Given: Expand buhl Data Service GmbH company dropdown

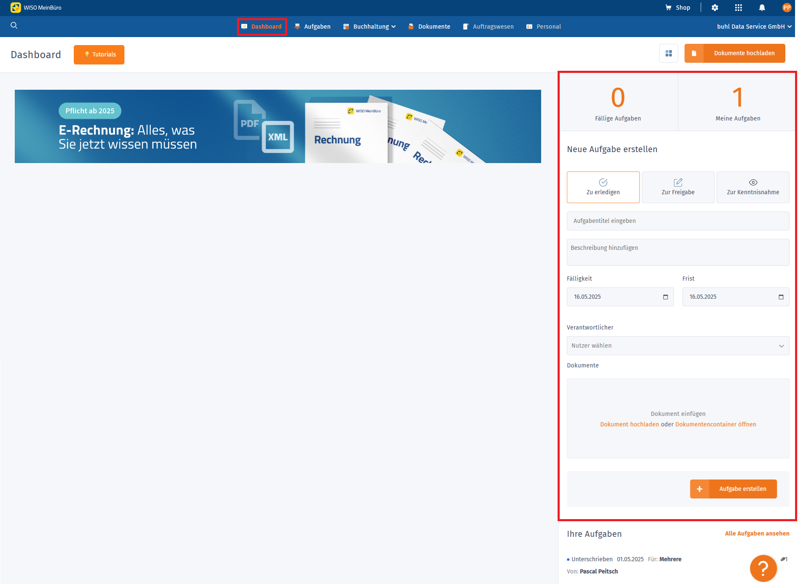Looking at the screenshot, I should [x=754, y=27].
